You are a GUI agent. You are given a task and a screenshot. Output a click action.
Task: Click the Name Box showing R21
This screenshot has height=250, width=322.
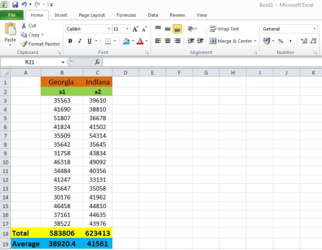coord(30,62)
